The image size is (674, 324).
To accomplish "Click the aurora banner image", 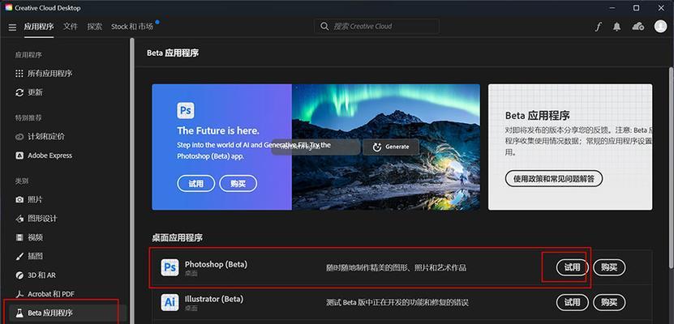I will 386,147.
